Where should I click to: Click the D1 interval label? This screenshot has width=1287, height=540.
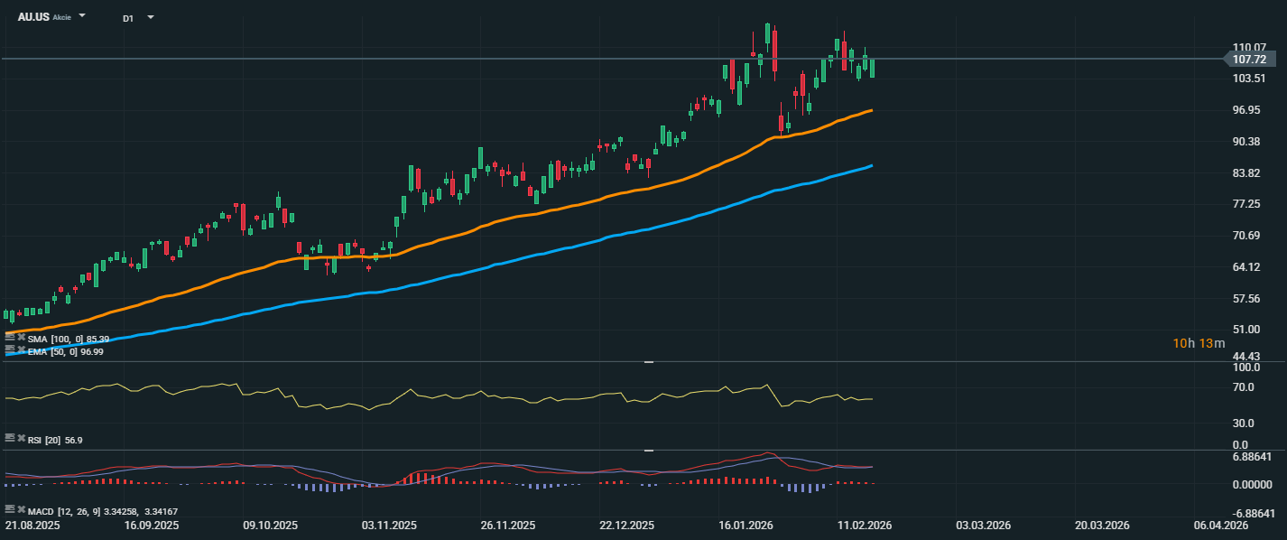tap(128, 18)
